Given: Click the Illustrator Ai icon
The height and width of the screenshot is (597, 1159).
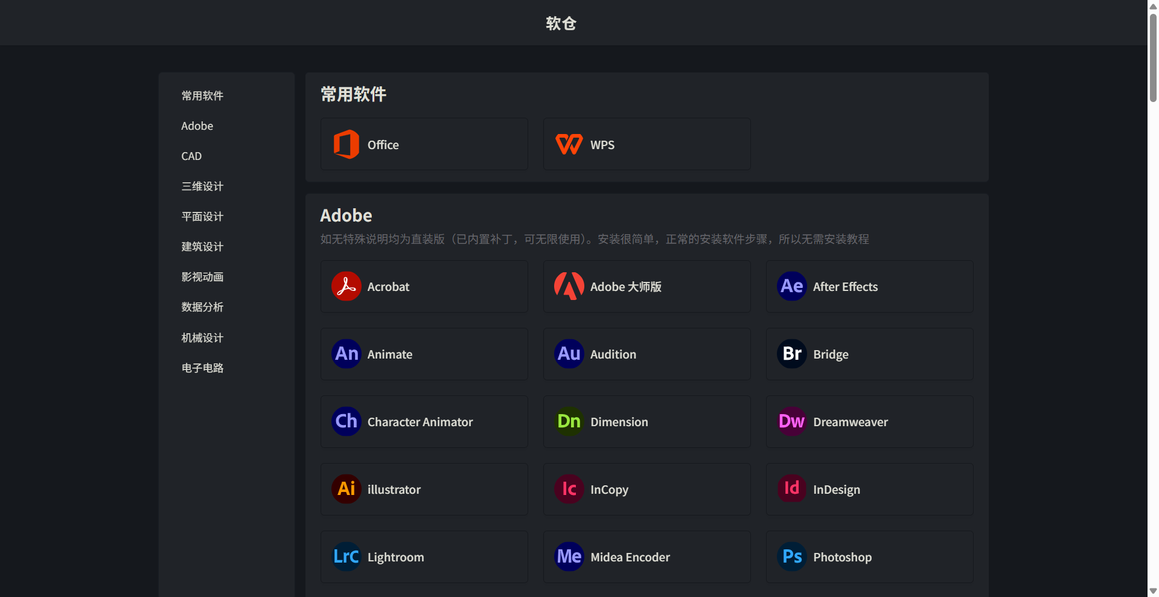Looking at the screenshot, I should coord(346,490).
